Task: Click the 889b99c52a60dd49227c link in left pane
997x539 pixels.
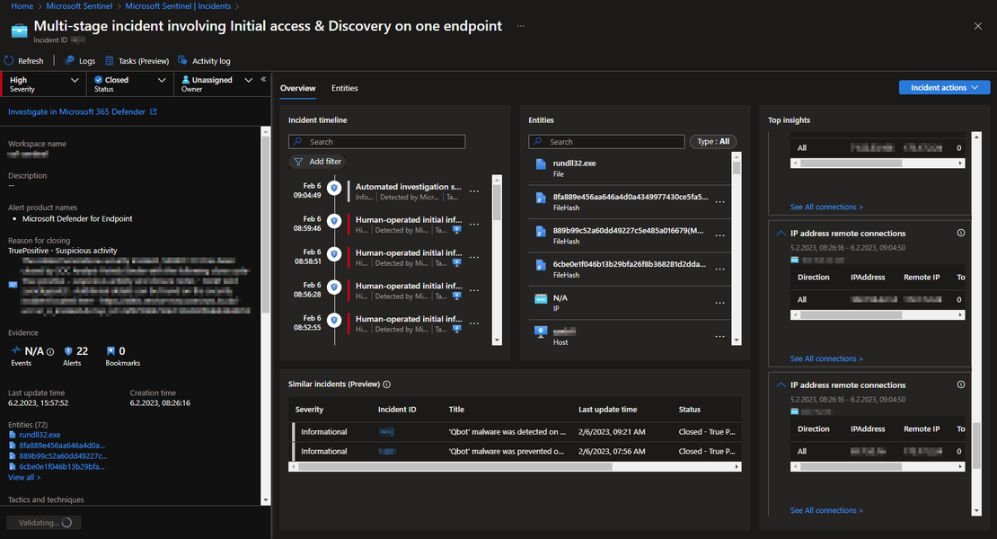Action: click(63, 456)
